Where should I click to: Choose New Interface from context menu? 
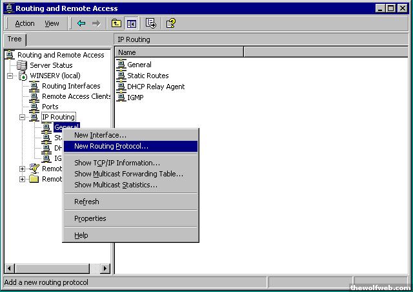coord(100,135)
